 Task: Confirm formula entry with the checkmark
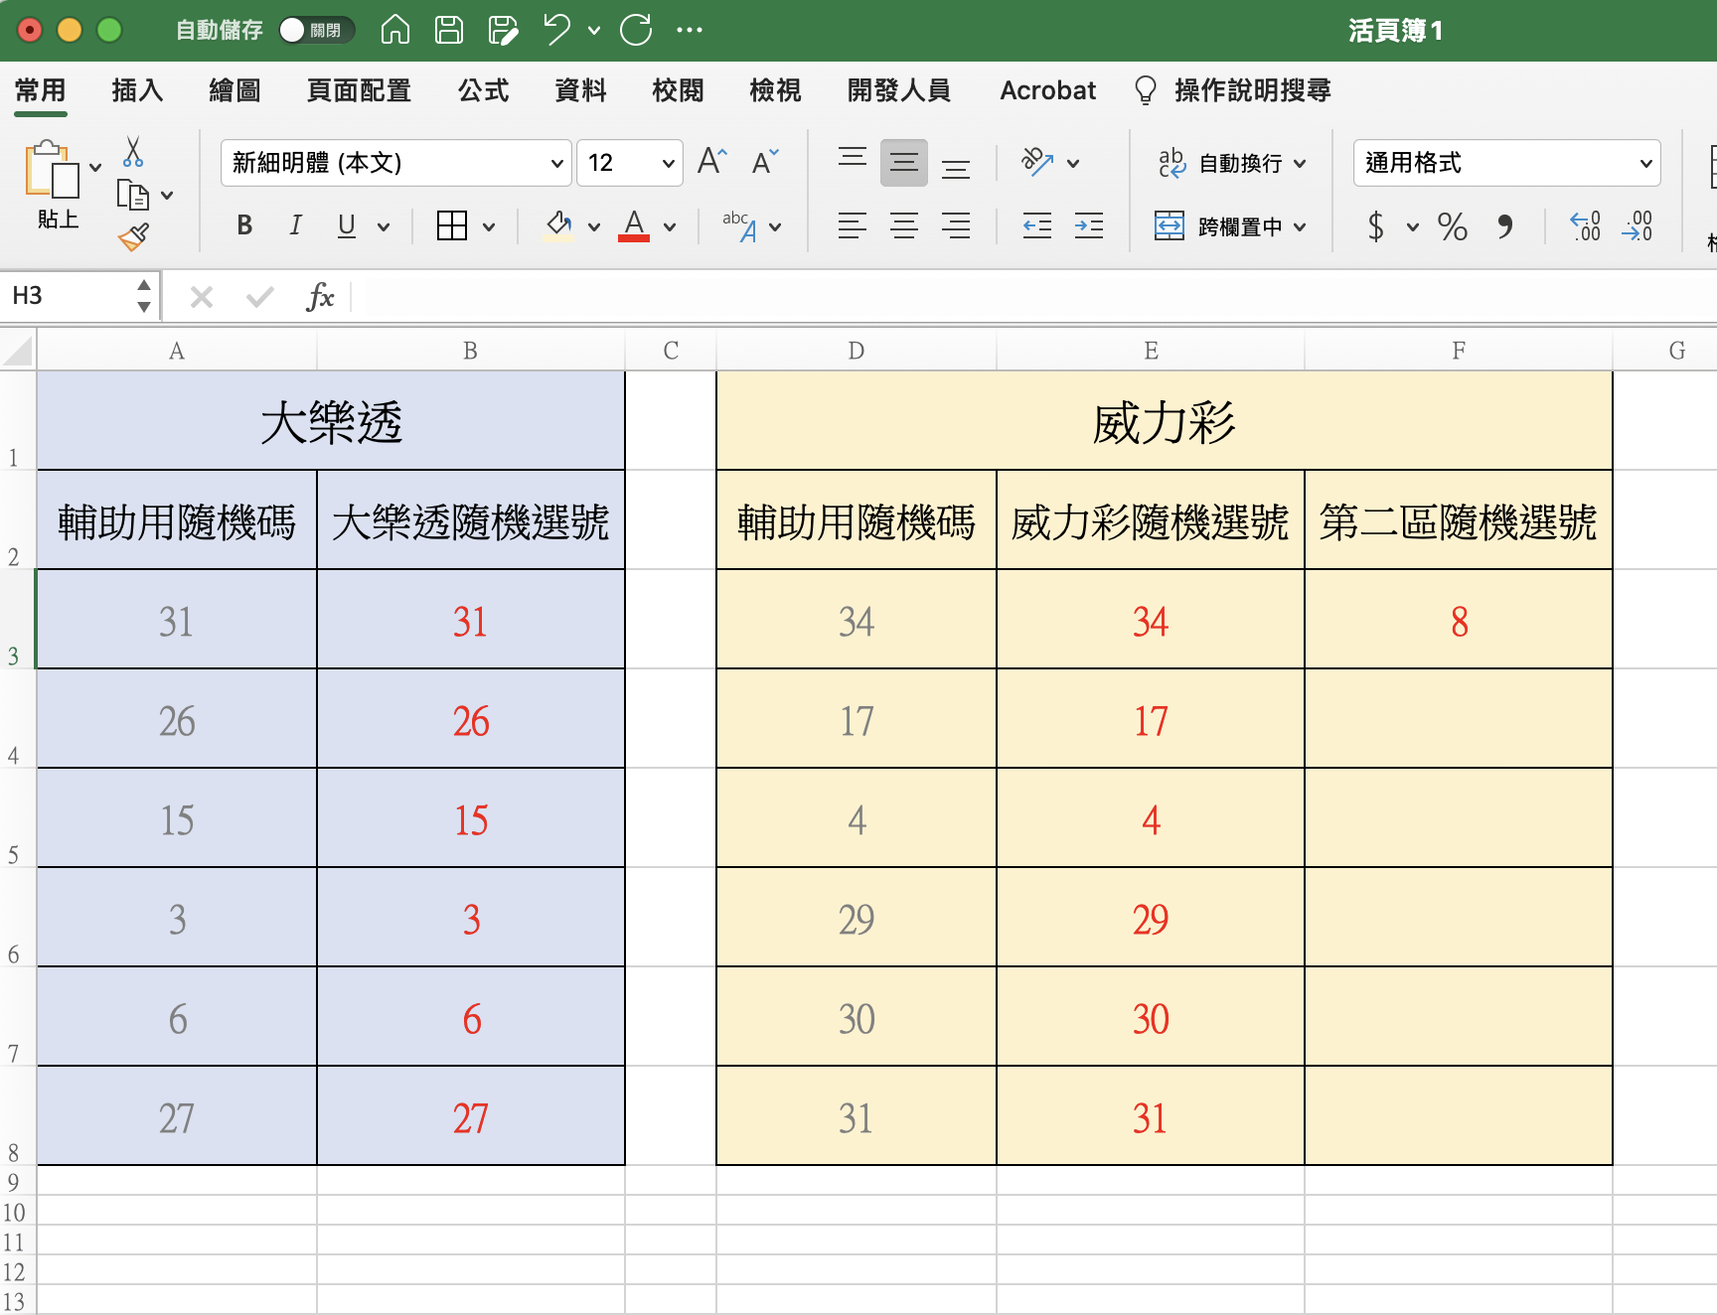(260, 296)
